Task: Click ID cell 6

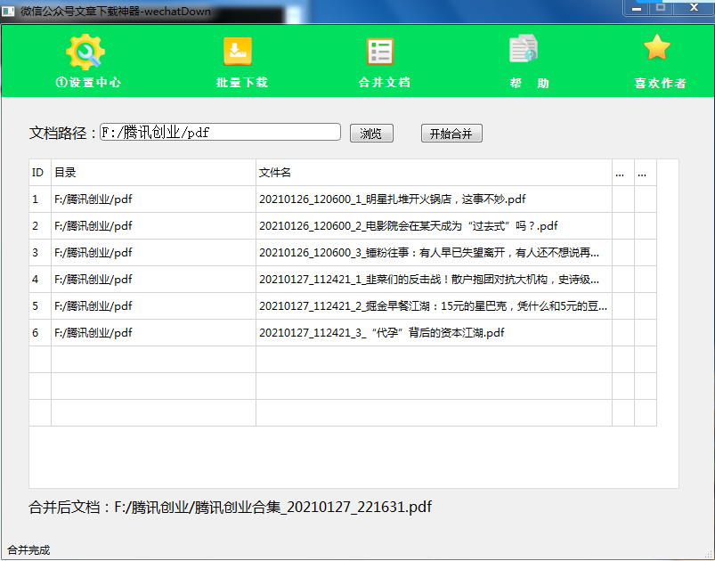Action: [x=40, y=332]
